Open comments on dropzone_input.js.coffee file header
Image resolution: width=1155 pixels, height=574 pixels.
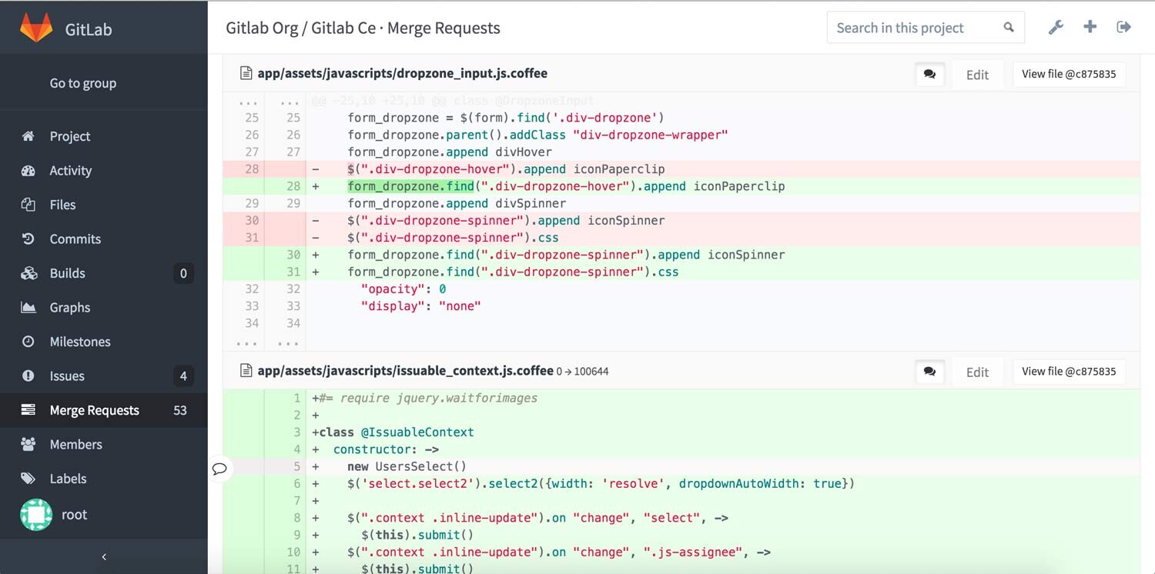click(x=929, y=74)
